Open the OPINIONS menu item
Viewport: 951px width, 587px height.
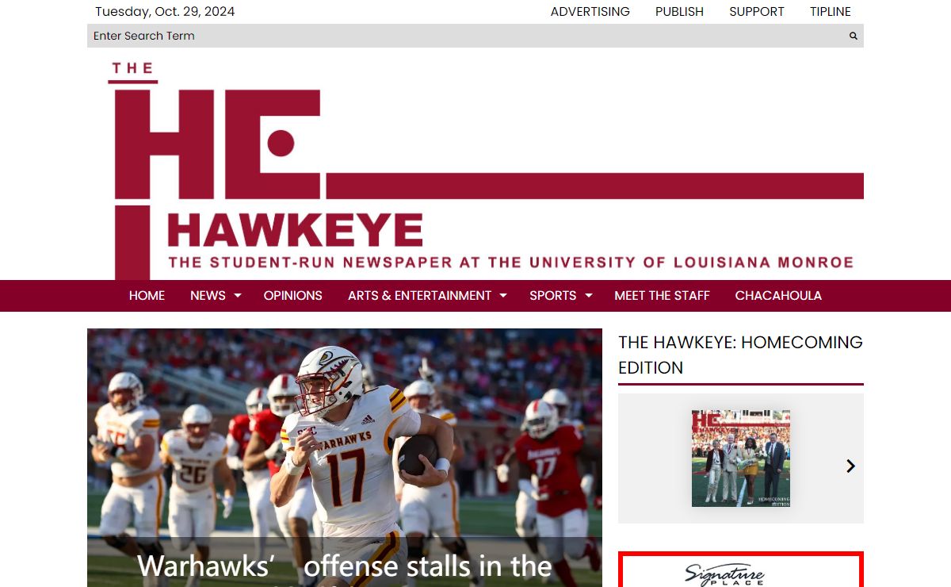[293, 295]
